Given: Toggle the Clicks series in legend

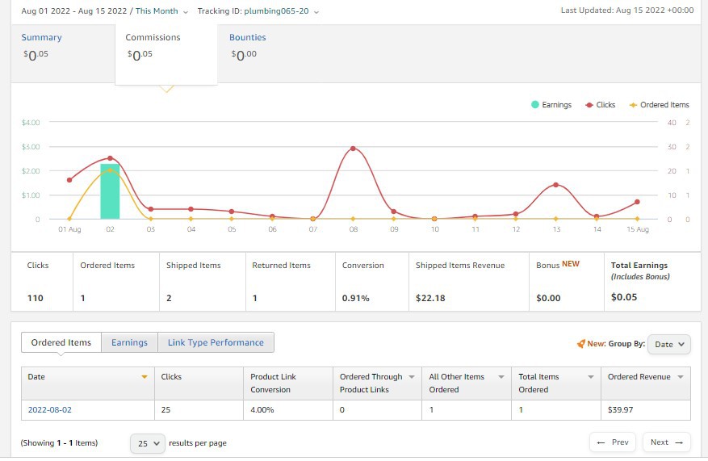Looking at the screenshot, I should pyautogui.click(x=600, y=105).
